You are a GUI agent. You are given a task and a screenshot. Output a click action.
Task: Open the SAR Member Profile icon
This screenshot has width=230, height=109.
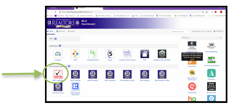[162, 74]
